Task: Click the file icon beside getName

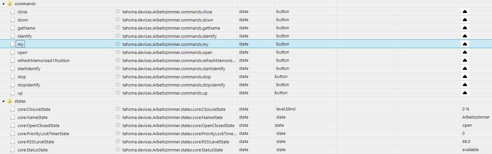Action: [13, 28]
